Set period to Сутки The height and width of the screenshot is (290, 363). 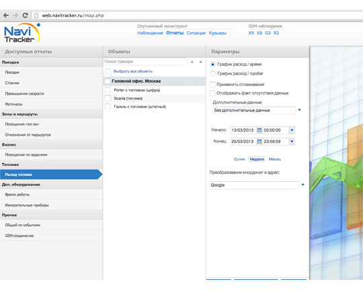point(239,159)
